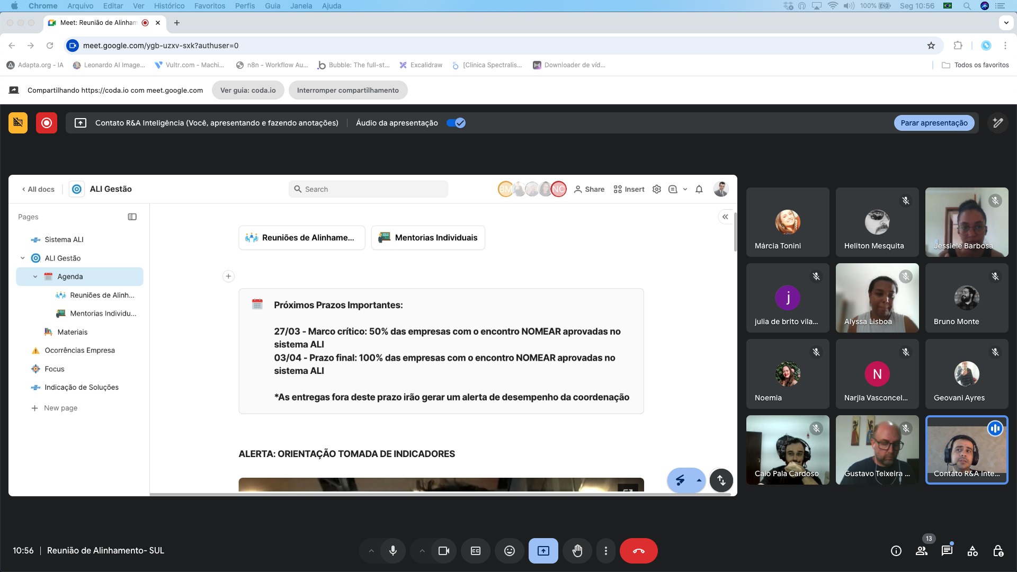The height and width of the screenshot is (572, 1017).
Task: Collapse the ALI Gestão tree item
Action: (x=23, y=258)
